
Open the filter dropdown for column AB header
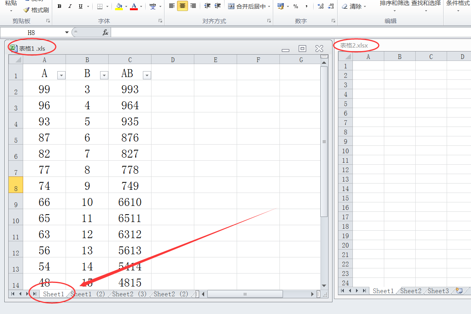tap(147, 75)
